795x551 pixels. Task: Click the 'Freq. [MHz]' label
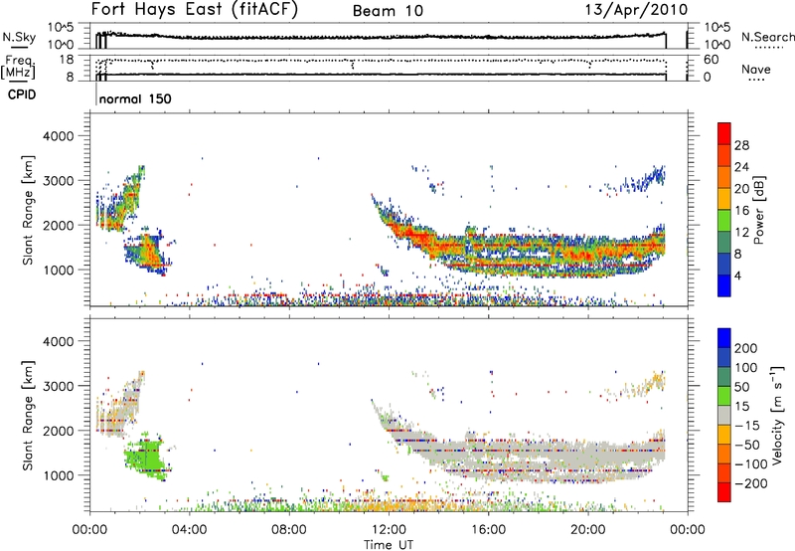(x=18, y=67)
